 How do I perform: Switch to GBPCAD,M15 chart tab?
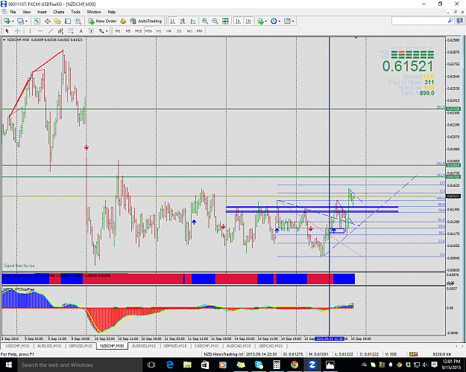coord(271,346)
